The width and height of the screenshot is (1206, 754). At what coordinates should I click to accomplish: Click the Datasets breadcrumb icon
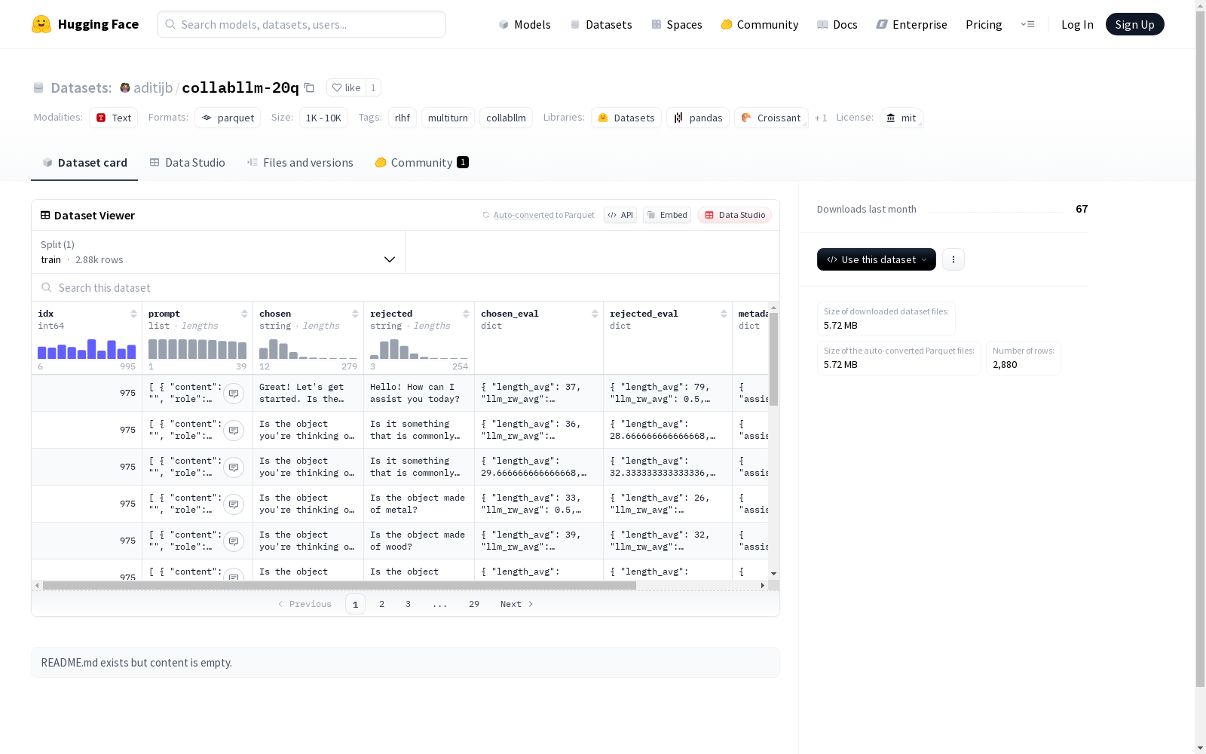(x=38, y=87)
